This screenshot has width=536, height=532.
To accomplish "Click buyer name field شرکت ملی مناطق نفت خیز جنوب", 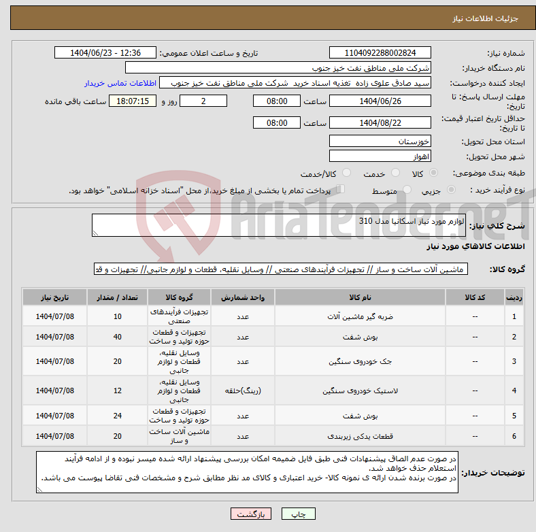I will 278,68.
